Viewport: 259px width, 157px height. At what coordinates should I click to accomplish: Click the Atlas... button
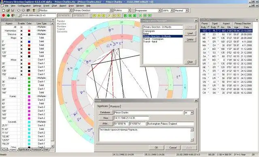pos(106,124)
